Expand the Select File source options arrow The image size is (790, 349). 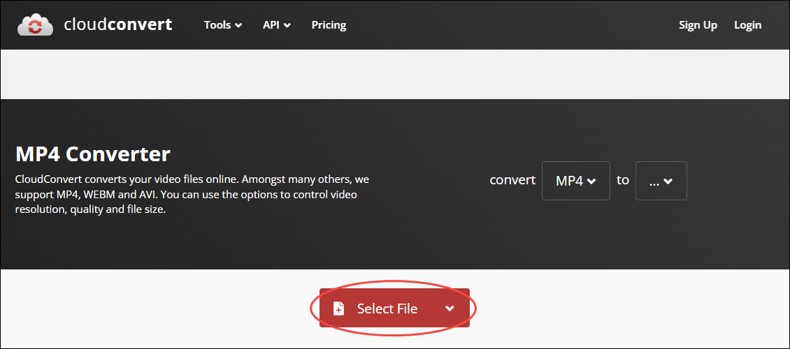450,309
